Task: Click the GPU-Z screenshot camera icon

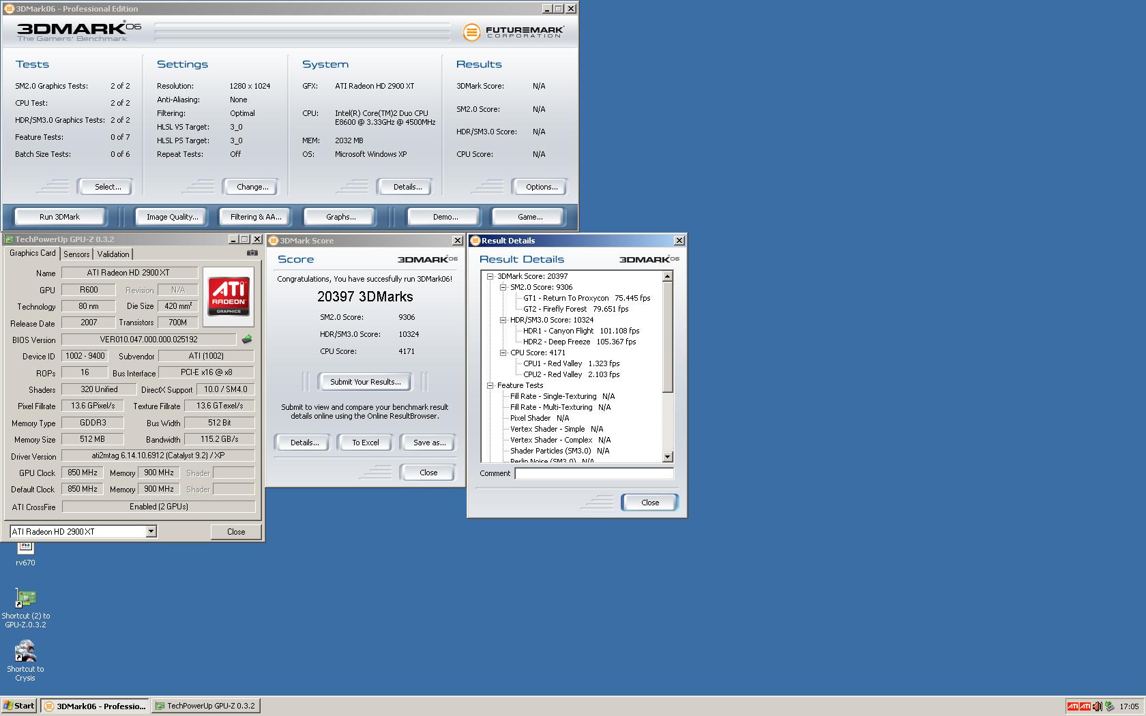Action: (252, 253)
